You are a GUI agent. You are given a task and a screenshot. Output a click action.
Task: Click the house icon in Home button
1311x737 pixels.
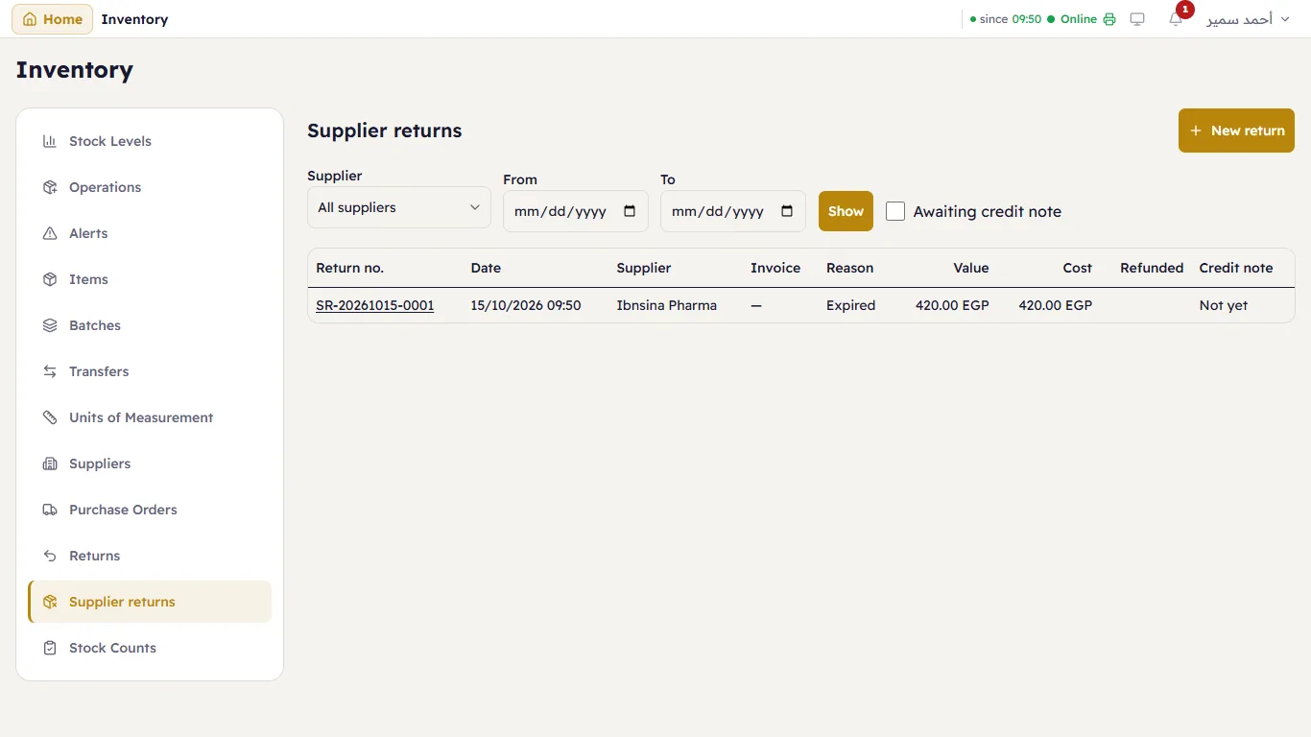[x=30, y=19]
